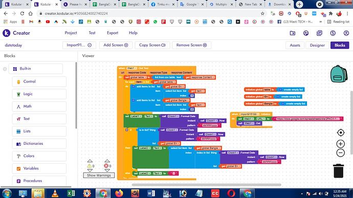Open the Gmail bookmark icon
The height and width of the screenshot is (198, 353).
pyautogui.click(x=31, y=21)
